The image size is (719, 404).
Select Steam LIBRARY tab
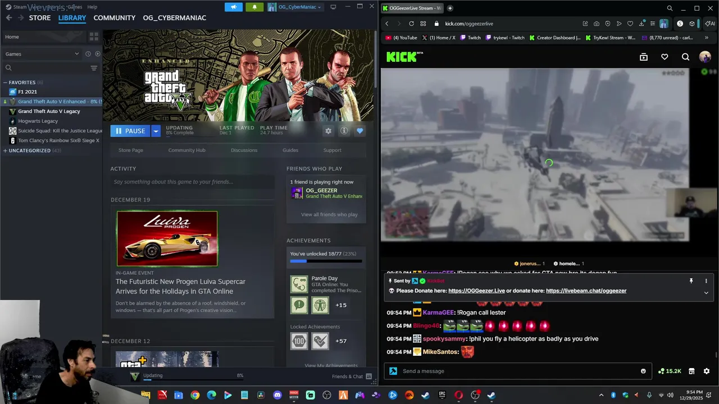pos(72,18)
